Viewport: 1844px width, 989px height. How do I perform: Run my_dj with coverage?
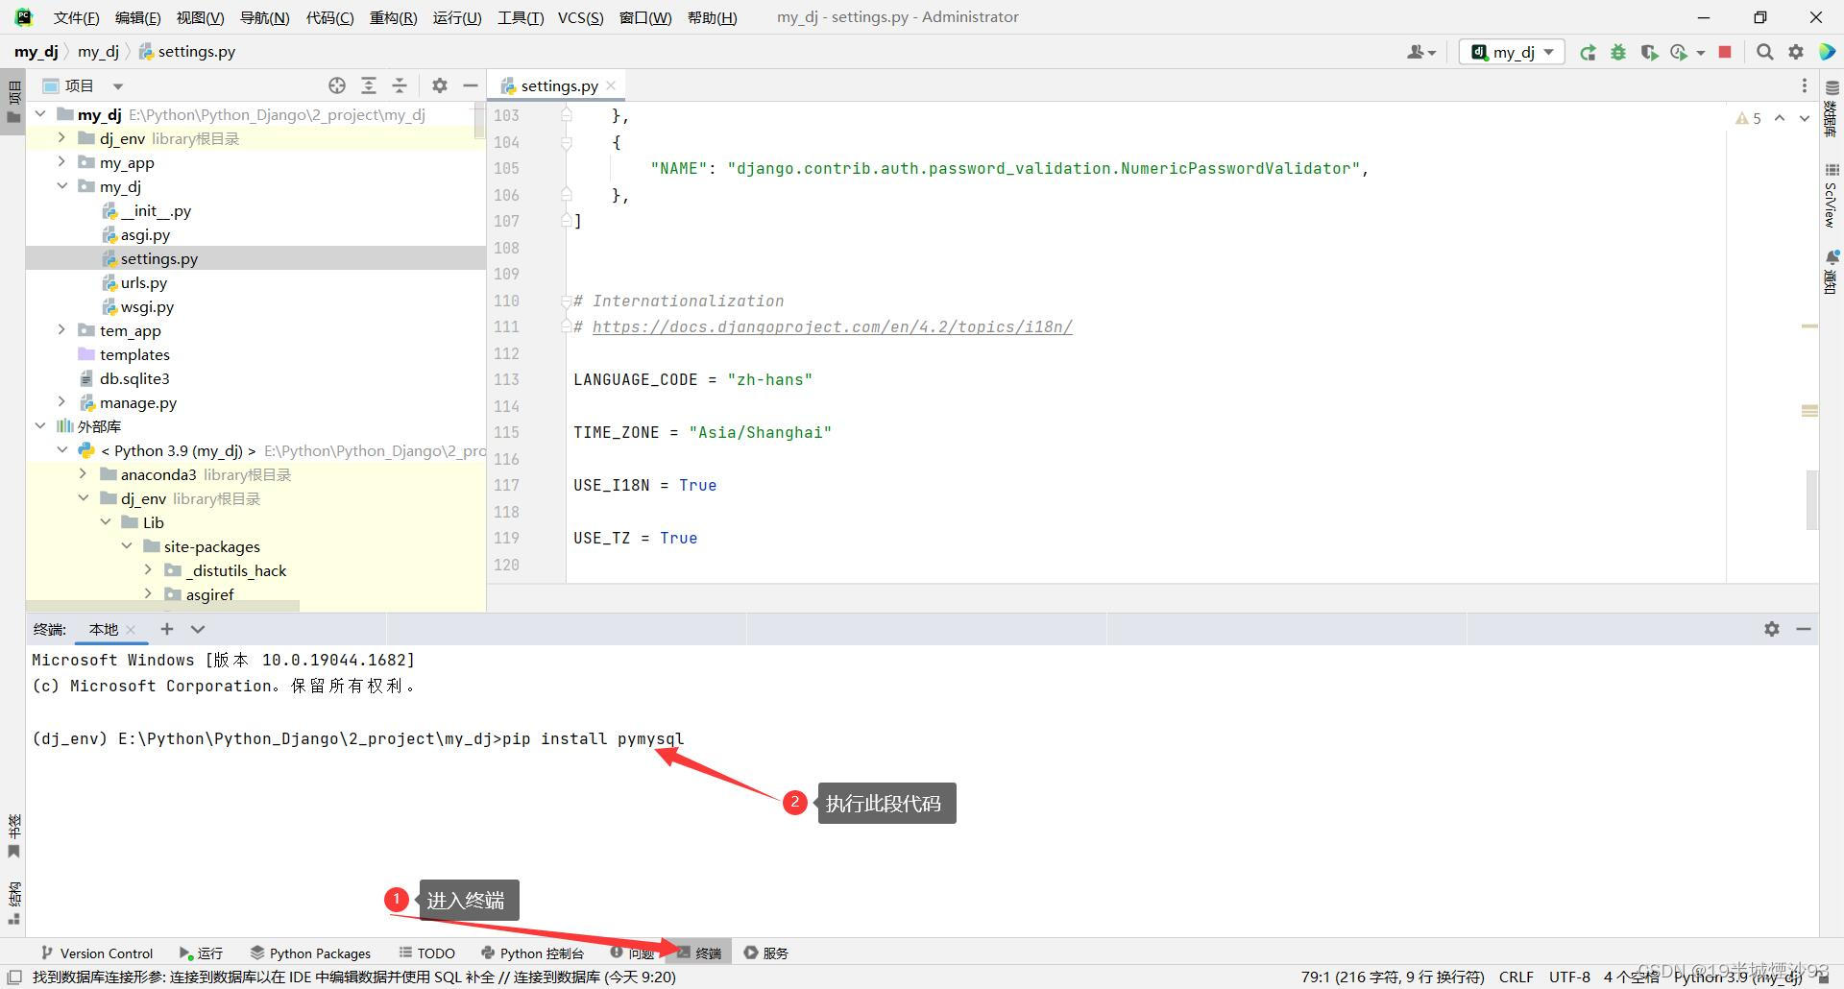tap(1651, 52)
